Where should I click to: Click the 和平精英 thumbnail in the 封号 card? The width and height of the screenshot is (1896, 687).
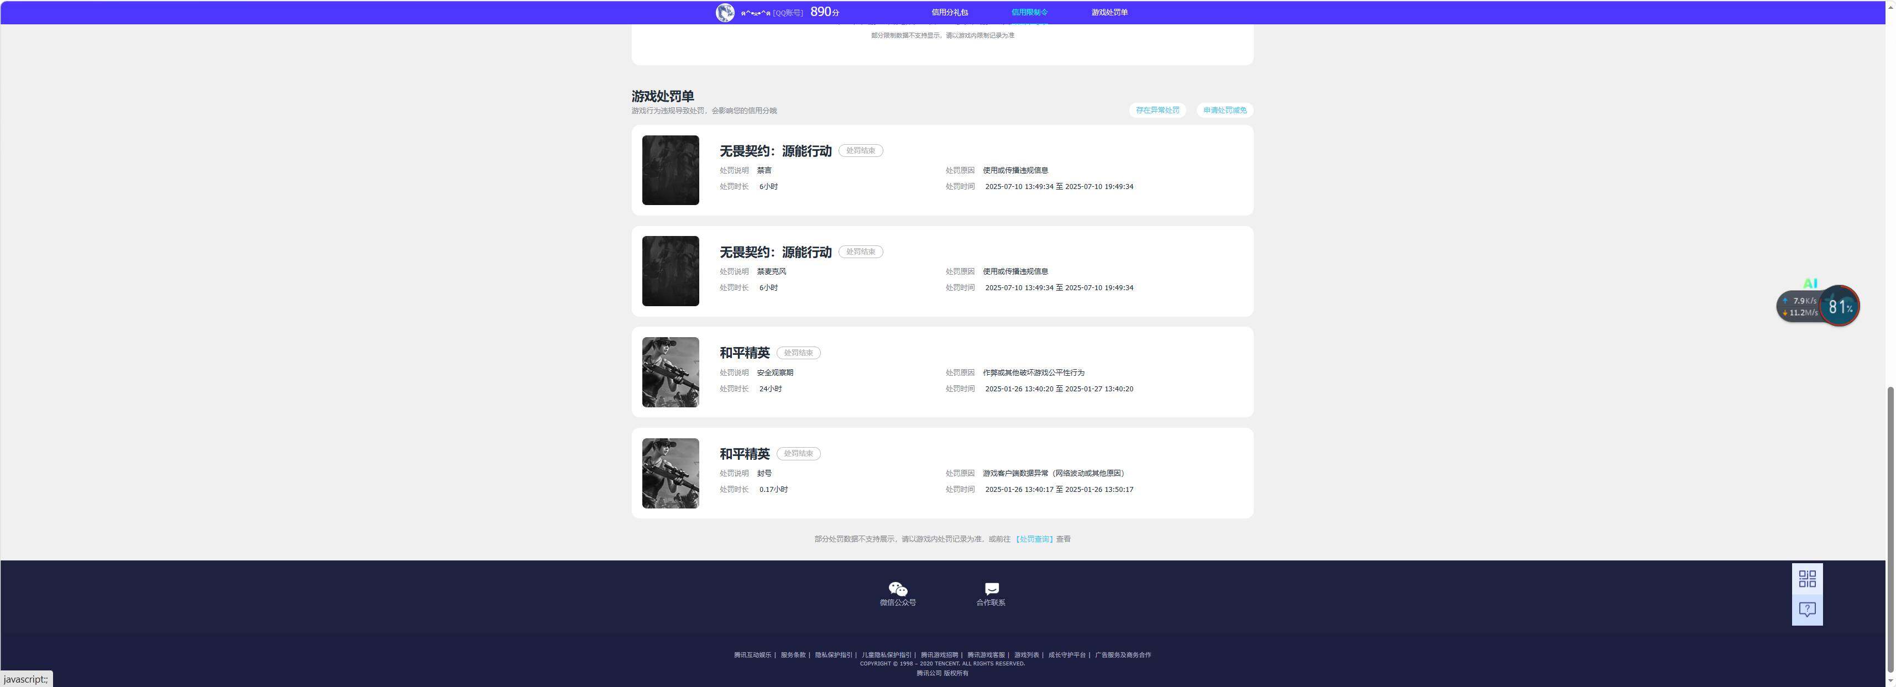pyautogui.click(x=671, y=474)
